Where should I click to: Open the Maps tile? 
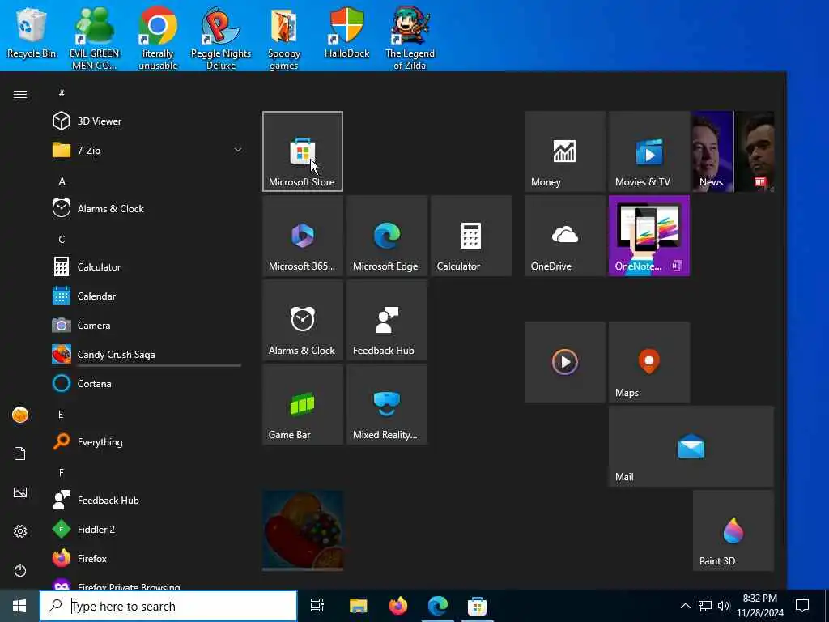pyautogui.click(x=648, y=362)
